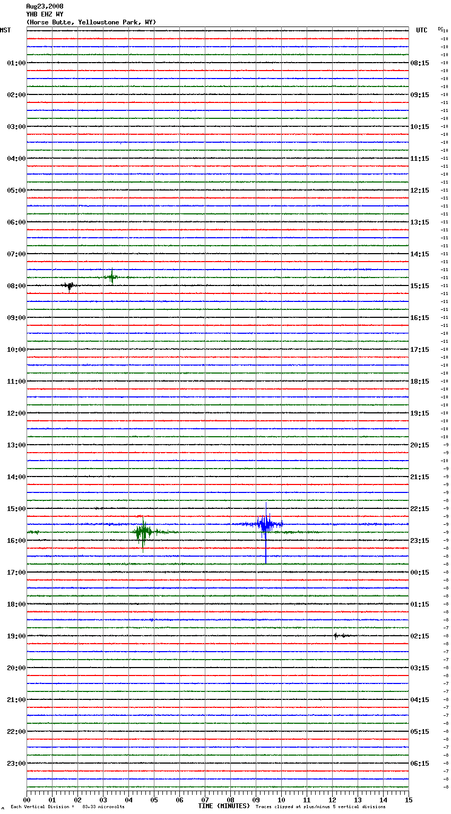
Task: Select the 13:00 MST time label
Action: coord(16,445)
